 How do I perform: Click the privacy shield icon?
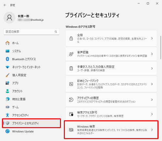click(7, 123)
